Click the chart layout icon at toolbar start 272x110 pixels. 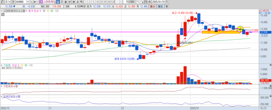point(2,2)
